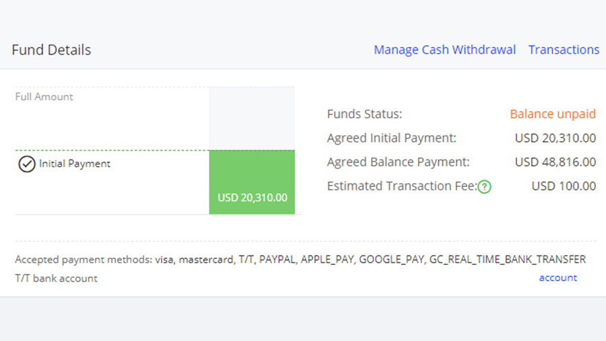Click the Accepted payment methods text
The width and height of the screenshot is (606, 341).
300,259
